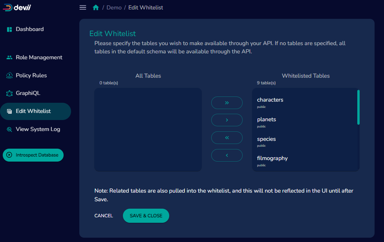Screen dimensions: 384x242
Task: Remove selected table from the whitelist
Action: [227, 155]
